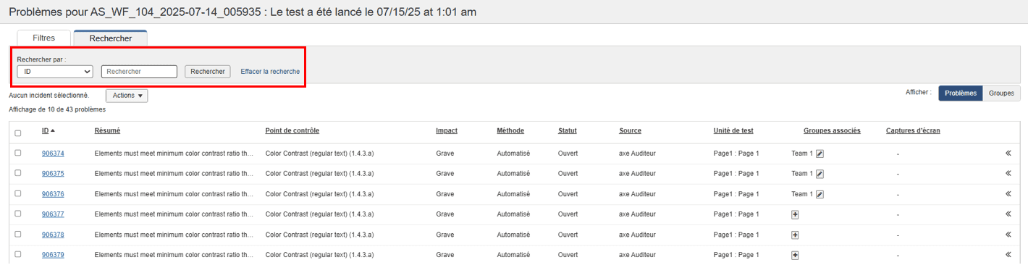Edit associated groups for issue 906374
Viewport: 1028px width, 273px height.
[x=820, y=154]
